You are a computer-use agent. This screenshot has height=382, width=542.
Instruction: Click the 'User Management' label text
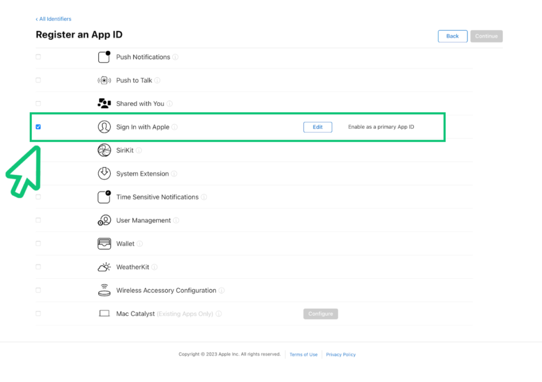tap(143, 220)
